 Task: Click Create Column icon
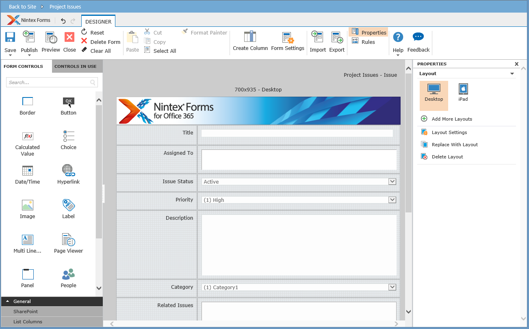(x=250, y=36)
